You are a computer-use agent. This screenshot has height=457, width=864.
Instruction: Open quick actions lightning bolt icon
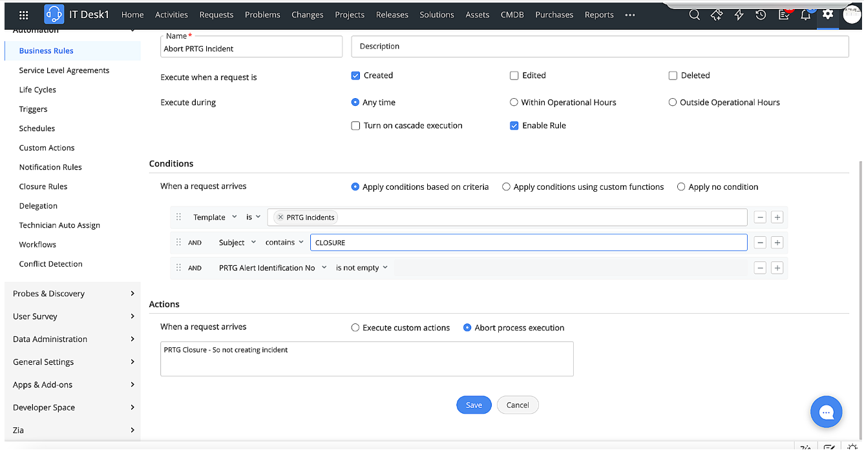[x=739, y=15]
